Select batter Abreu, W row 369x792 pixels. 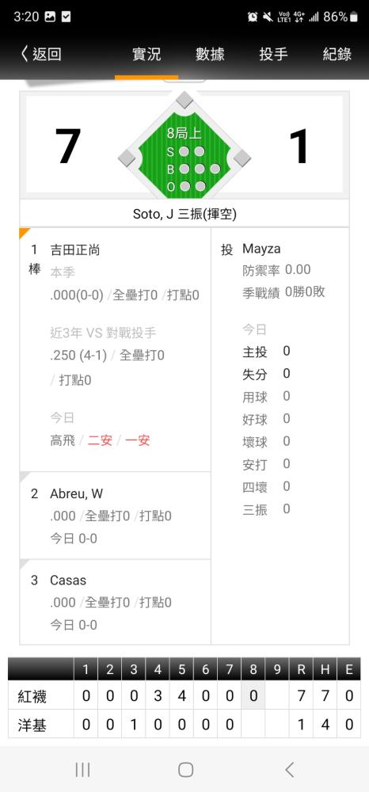[115, 516]
